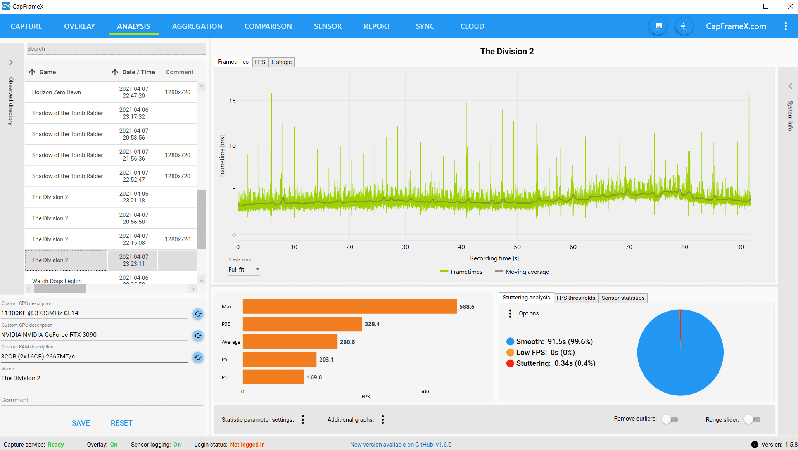Expand the System Info side panel

pyautogui.click(x=790, y=86)
